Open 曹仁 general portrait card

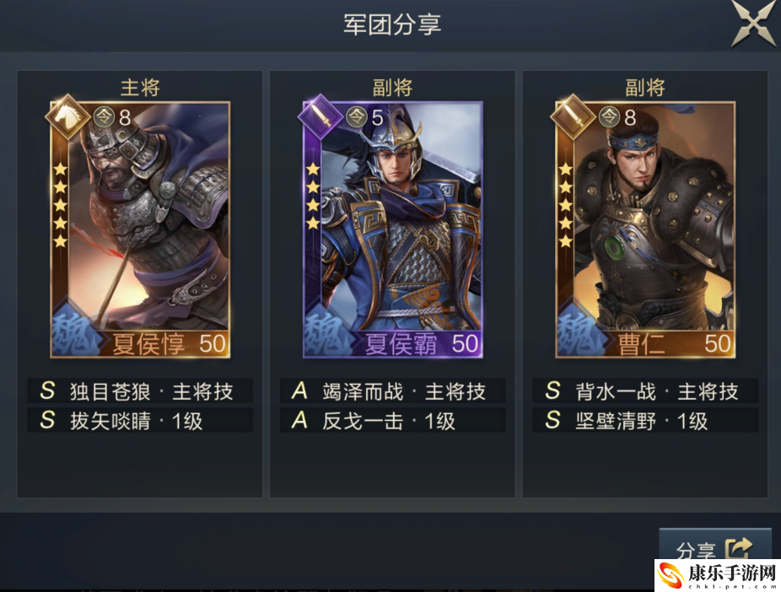(x=645, y=229)
